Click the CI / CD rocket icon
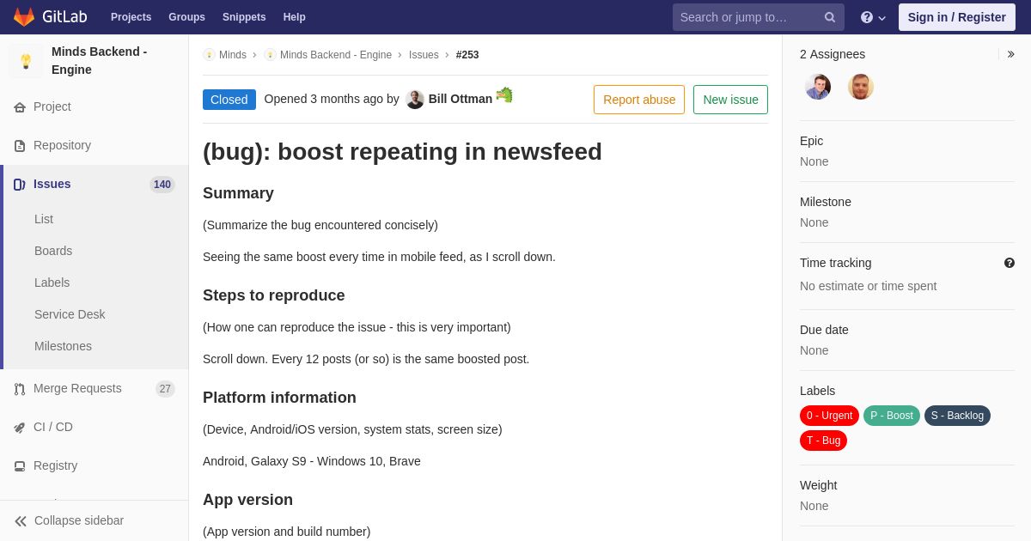Viewport: 1031px width, 541px height. tap(20, 428)
